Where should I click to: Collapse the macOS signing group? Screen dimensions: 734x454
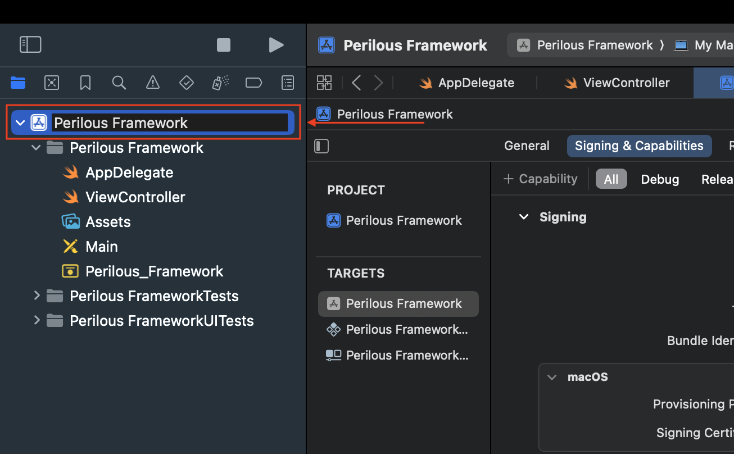click(552, 377)
